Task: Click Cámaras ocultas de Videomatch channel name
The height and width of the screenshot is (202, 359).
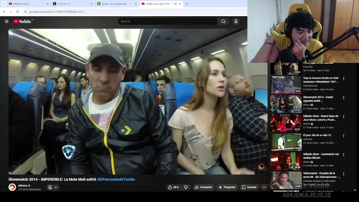Action: click(319, 181)
